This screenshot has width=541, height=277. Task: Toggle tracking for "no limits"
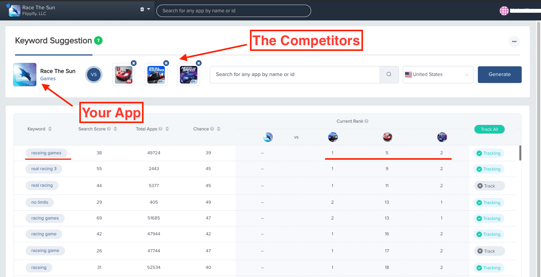(489, 203)
